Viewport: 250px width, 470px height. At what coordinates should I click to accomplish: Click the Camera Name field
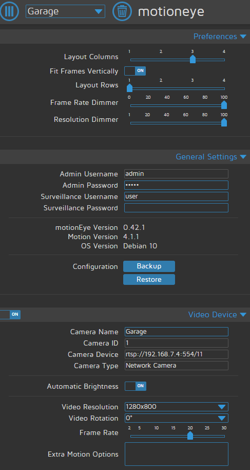[177, 332]
